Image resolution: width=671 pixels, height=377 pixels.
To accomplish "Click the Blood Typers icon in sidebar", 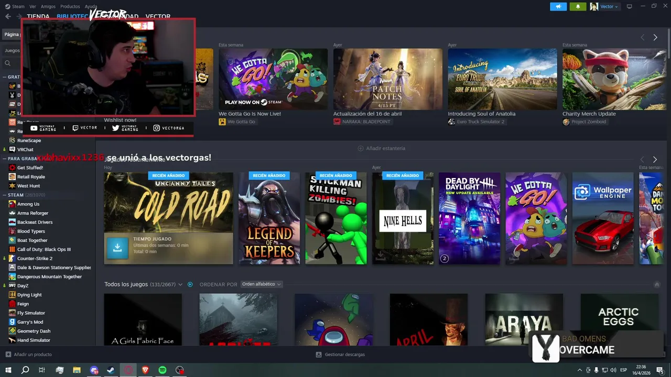I will 12,231.
